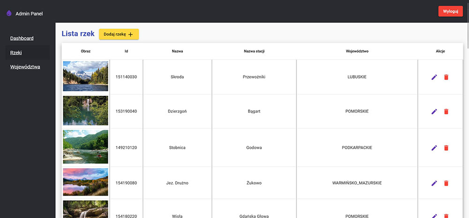Edit the Jez. Drużno row
The width and height of the screenshot is (469, 218).
click(434, 183)
